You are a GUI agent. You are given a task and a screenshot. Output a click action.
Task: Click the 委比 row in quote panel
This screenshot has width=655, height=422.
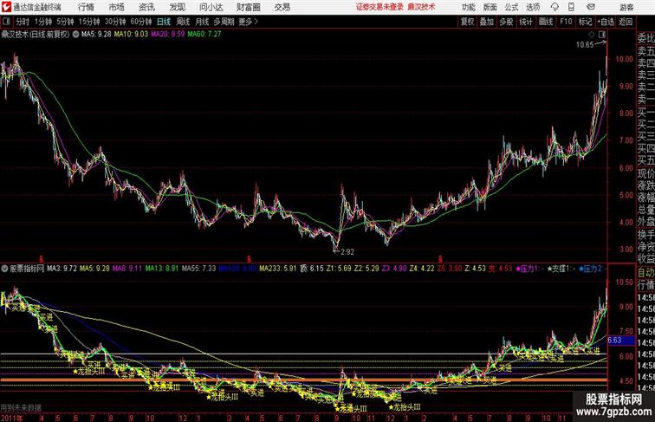pyautogui.click(x=645, y=38)
